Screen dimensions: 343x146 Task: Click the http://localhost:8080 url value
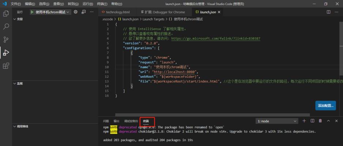(x=174, y=72)
